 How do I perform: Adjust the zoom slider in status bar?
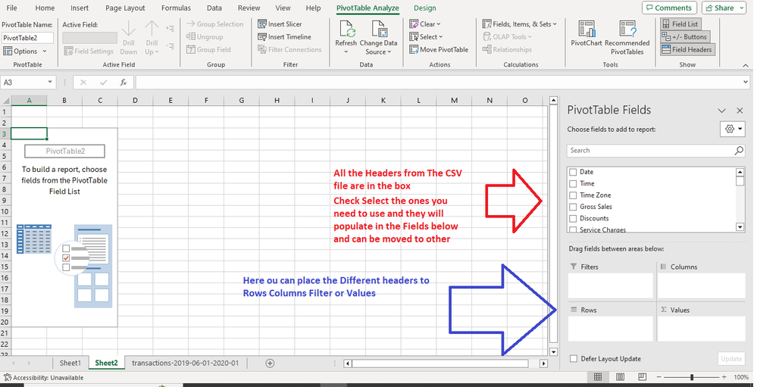pos(692,377)
